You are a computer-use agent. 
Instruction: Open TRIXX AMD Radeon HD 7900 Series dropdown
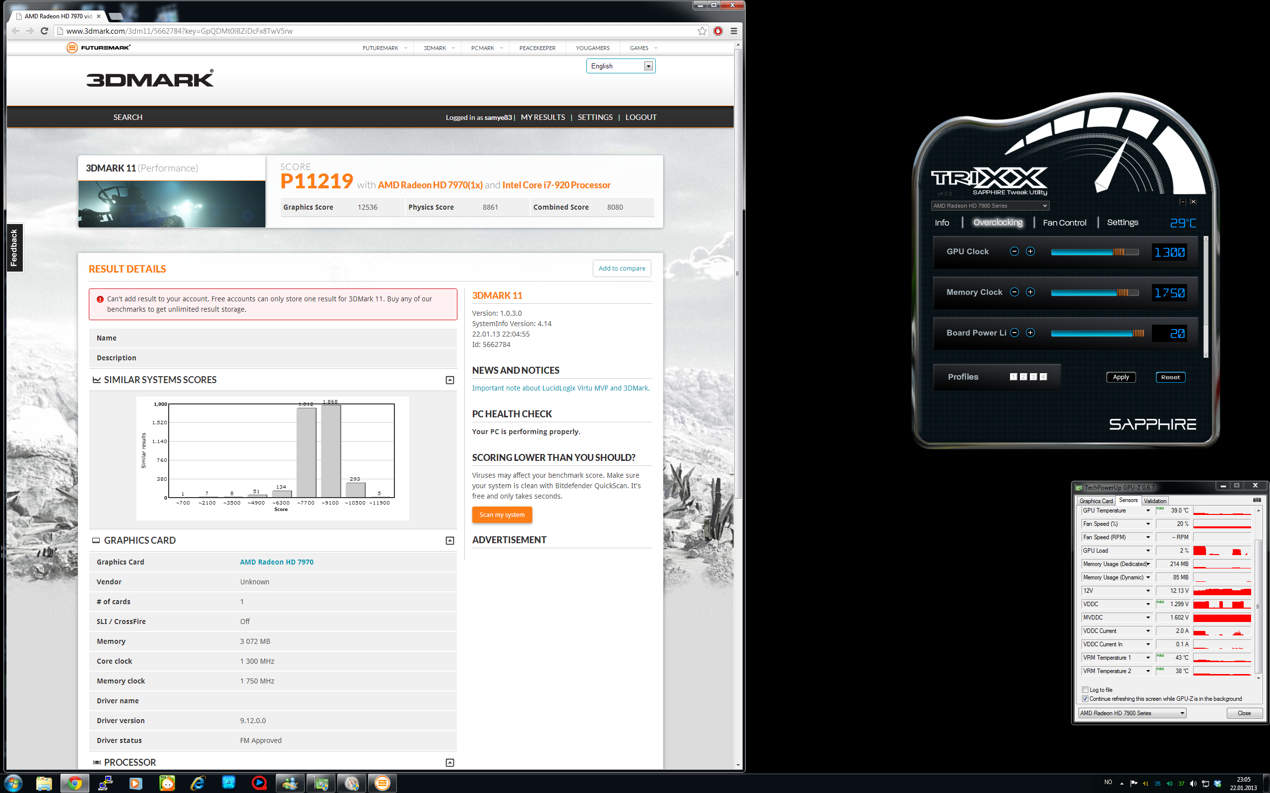(x=990, y=206)
